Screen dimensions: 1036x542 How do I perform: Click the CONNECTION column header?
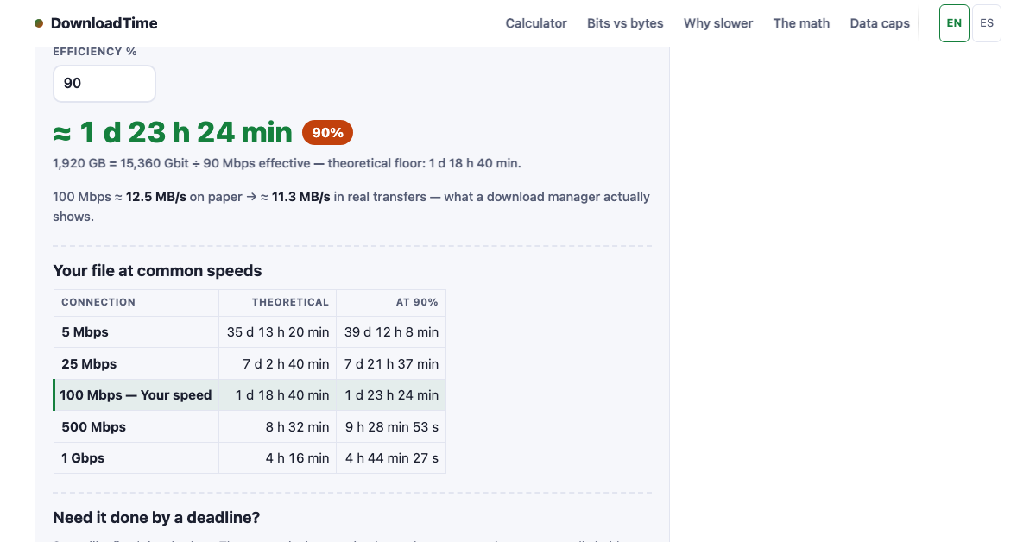[x=136, y=302]
